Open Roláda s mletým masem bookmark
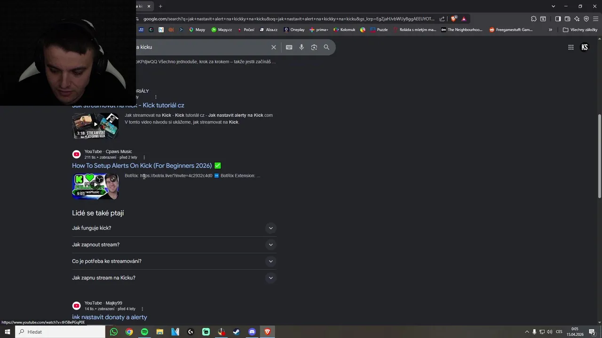Screen dimensions: 602x338 tap(414, 30)
